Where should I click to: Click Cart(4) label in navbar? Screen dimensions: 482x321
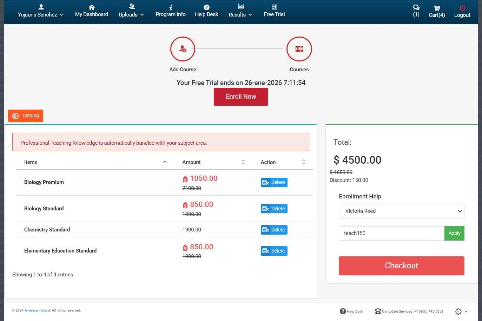(x=437, y=15)
